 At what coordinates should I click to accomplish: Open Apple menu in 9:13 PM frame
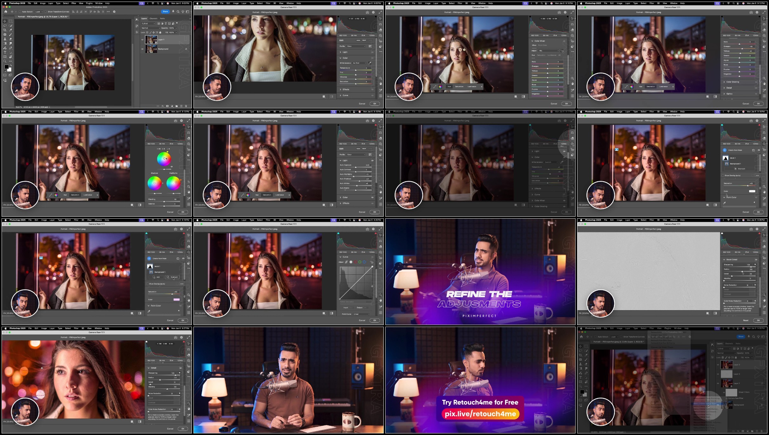pyautogui.click(x=5, y=112)
